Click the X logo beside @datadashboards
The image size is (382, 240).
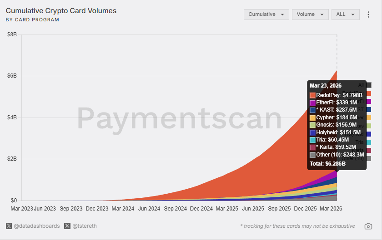pyautogui.click(x=9, y=226)
